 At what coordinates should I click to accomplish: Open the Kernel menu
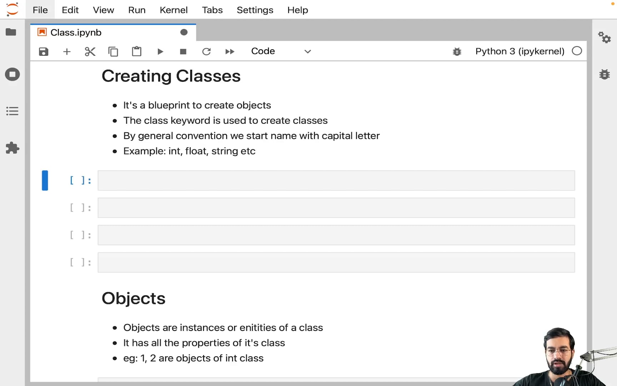[174, 10]
